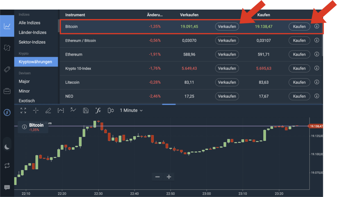Save the chart layout with disk icon
This screenshot has height=197, width=337.
point(86,110)
